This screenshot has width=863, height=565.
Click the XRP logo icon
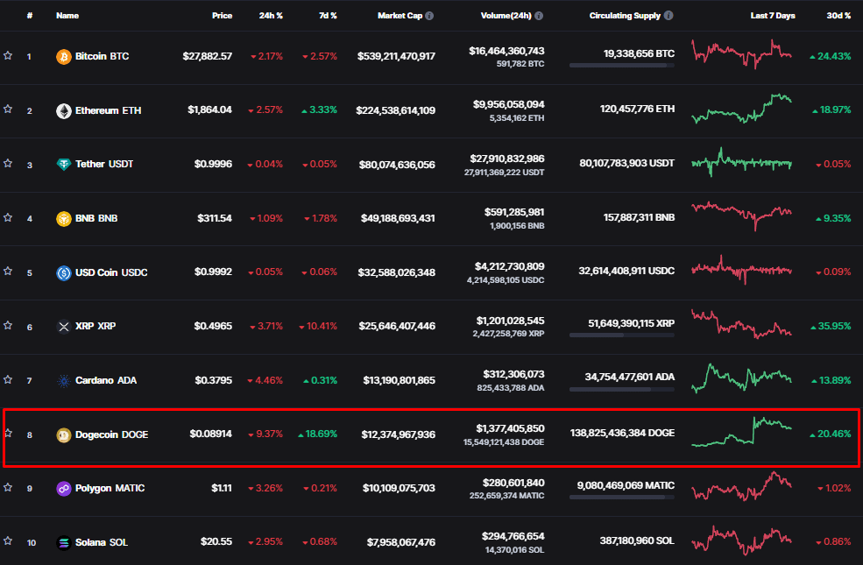point(64,327)
